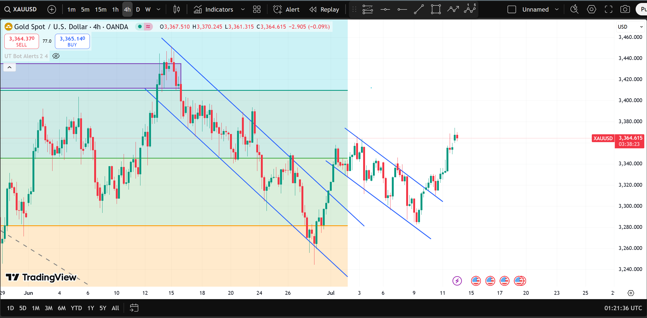Click the BUY 3,365.140 button
The image size is (647, 318).
(x=72, y=41)
